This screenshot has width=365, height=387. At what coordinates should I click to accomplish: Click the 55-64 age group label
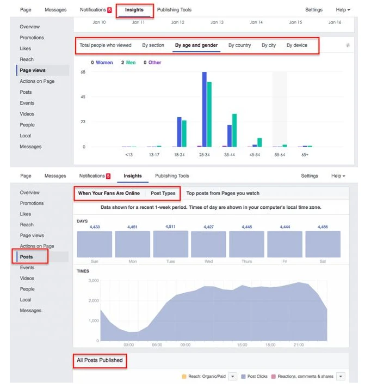pos(280,155)
